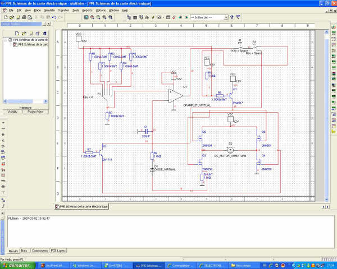Switch to the Nets tab
This screenshot has height=269, width=337.
pyautogui.click(x=25, y=251)
